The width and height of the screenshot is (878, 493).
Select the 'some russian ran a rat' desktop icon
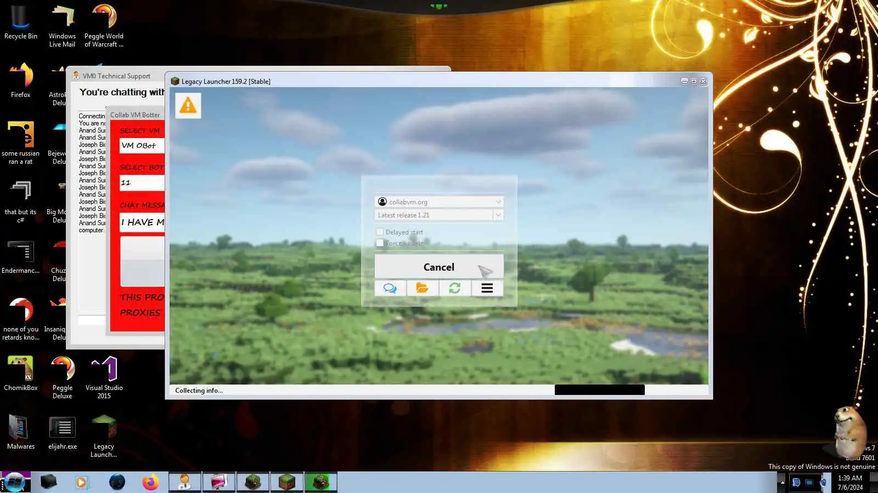[21, 143]
